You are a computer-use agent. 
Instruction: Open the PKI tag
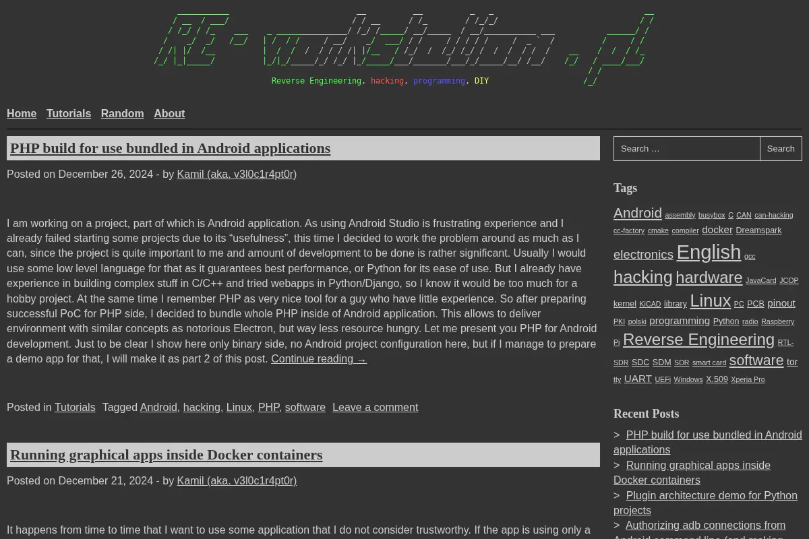click(x=619, y=322)
